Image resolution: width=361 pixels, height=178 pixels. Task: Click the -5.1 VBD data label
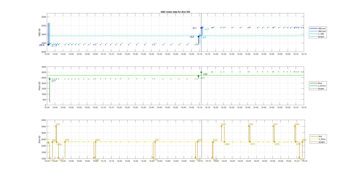(x=194, y=28)
